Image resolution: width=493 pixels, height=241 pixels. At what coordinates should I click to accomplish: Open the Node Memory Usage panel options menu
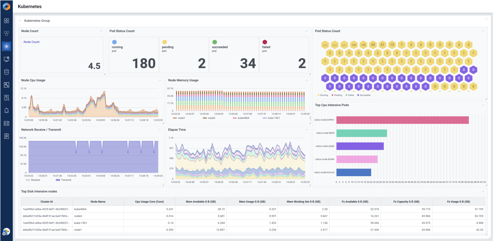(307, 80)
